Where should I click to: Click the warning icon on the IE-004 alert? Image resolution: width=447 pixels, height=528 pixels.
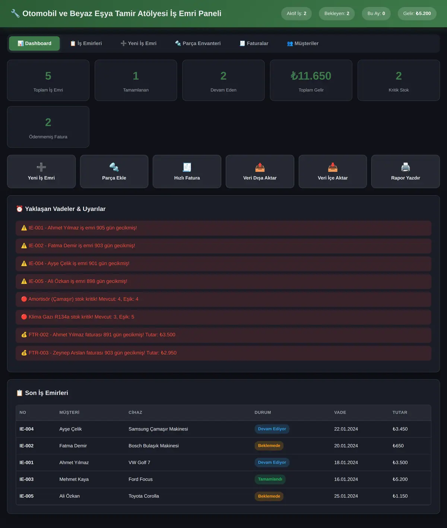[x=24, y=263]
